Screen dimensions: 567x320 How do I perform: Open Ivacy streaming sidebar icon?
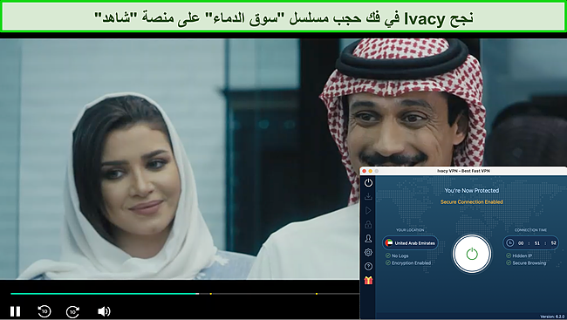pyautogui.click(x=368, y=210)
